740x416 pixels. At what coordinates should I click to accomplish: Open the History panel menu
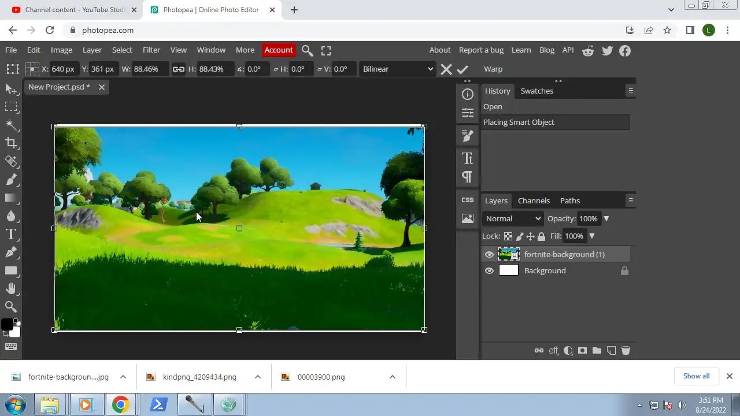tap(631, 91)
